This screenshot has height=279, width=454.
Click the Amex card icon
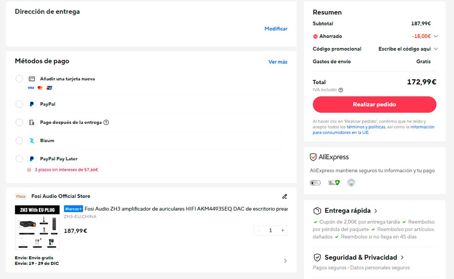click(x=49, y=87)
